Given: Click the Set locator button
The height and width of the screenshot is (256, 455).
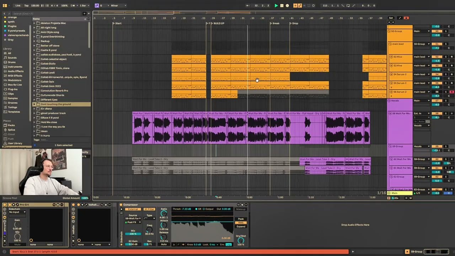Looking at the screenshot, I should pos(391,18).
